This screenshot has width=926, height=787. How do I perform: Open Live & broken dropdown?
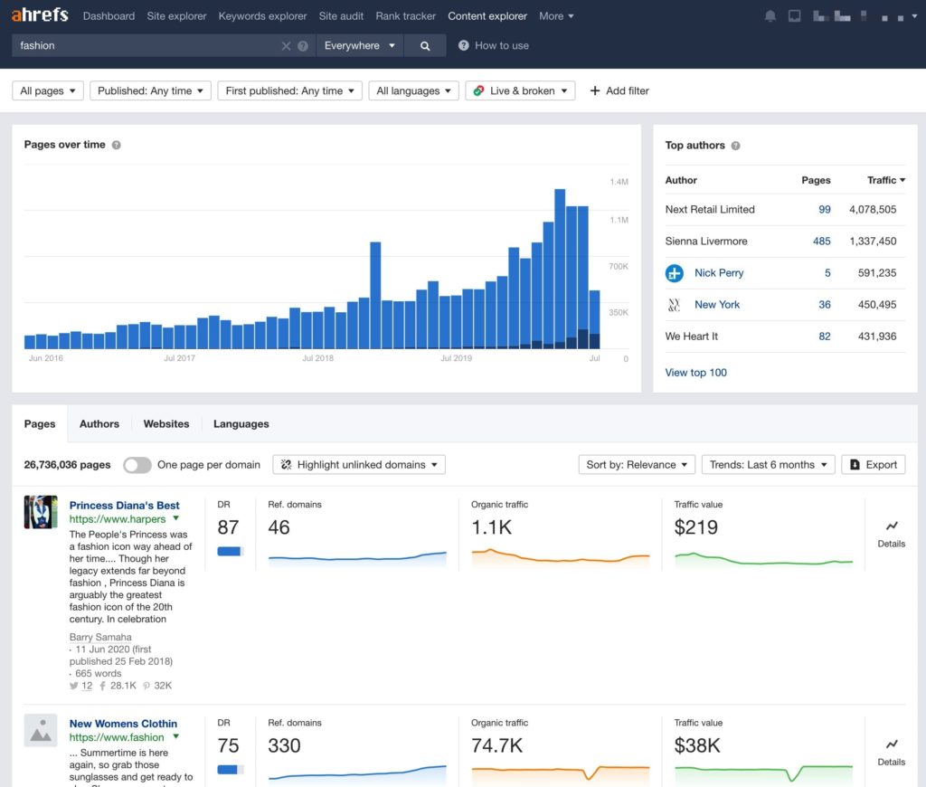click(520, 90)
